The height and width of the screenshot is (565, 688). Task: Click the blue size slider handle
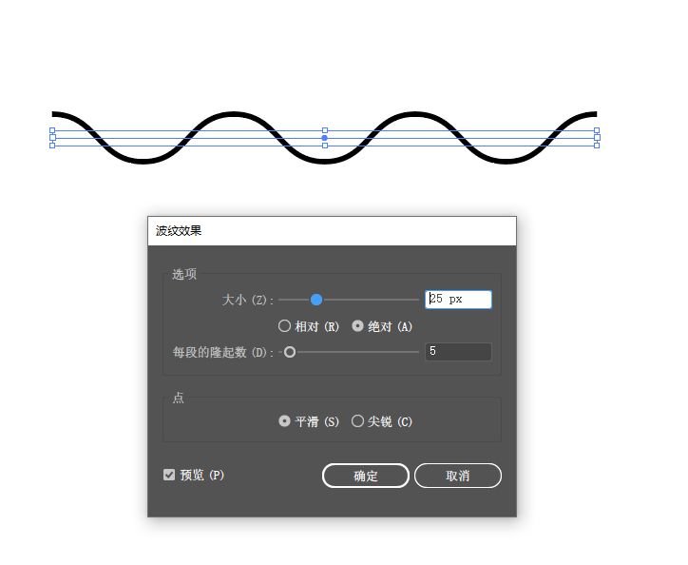pyautogui.click(x=316, y=300)
